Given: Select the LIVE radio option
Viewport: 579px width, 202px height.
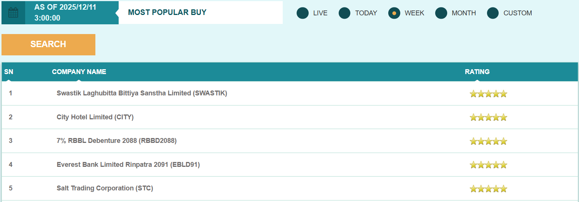Looking at the screenshot, I should (303, 13).
